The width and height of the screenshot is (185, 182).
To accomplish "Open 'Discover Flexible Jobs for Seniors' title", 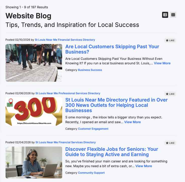I will click(112, 152).
